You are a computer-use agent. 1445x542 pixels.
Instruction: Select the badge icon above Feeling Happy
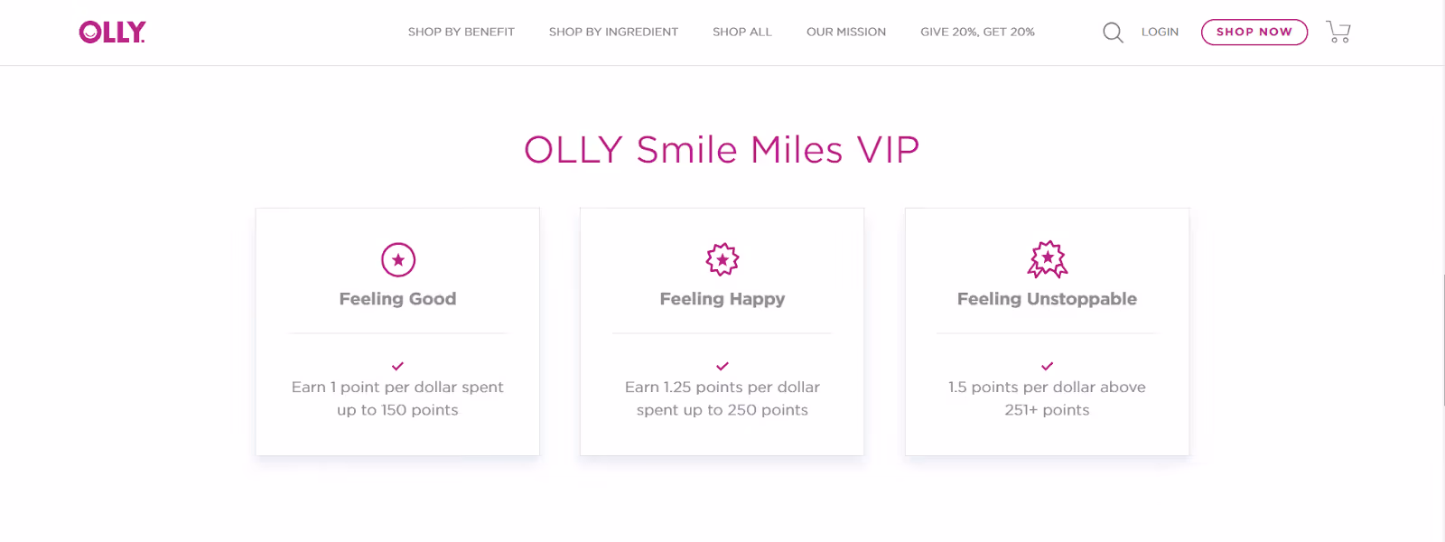tap(722, 260)
